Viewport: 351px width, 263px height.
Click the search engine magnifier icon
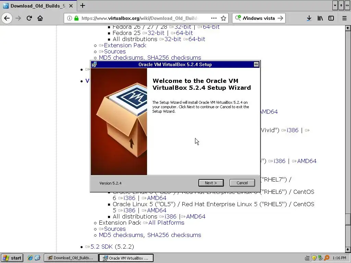click(x=238, y=18)
